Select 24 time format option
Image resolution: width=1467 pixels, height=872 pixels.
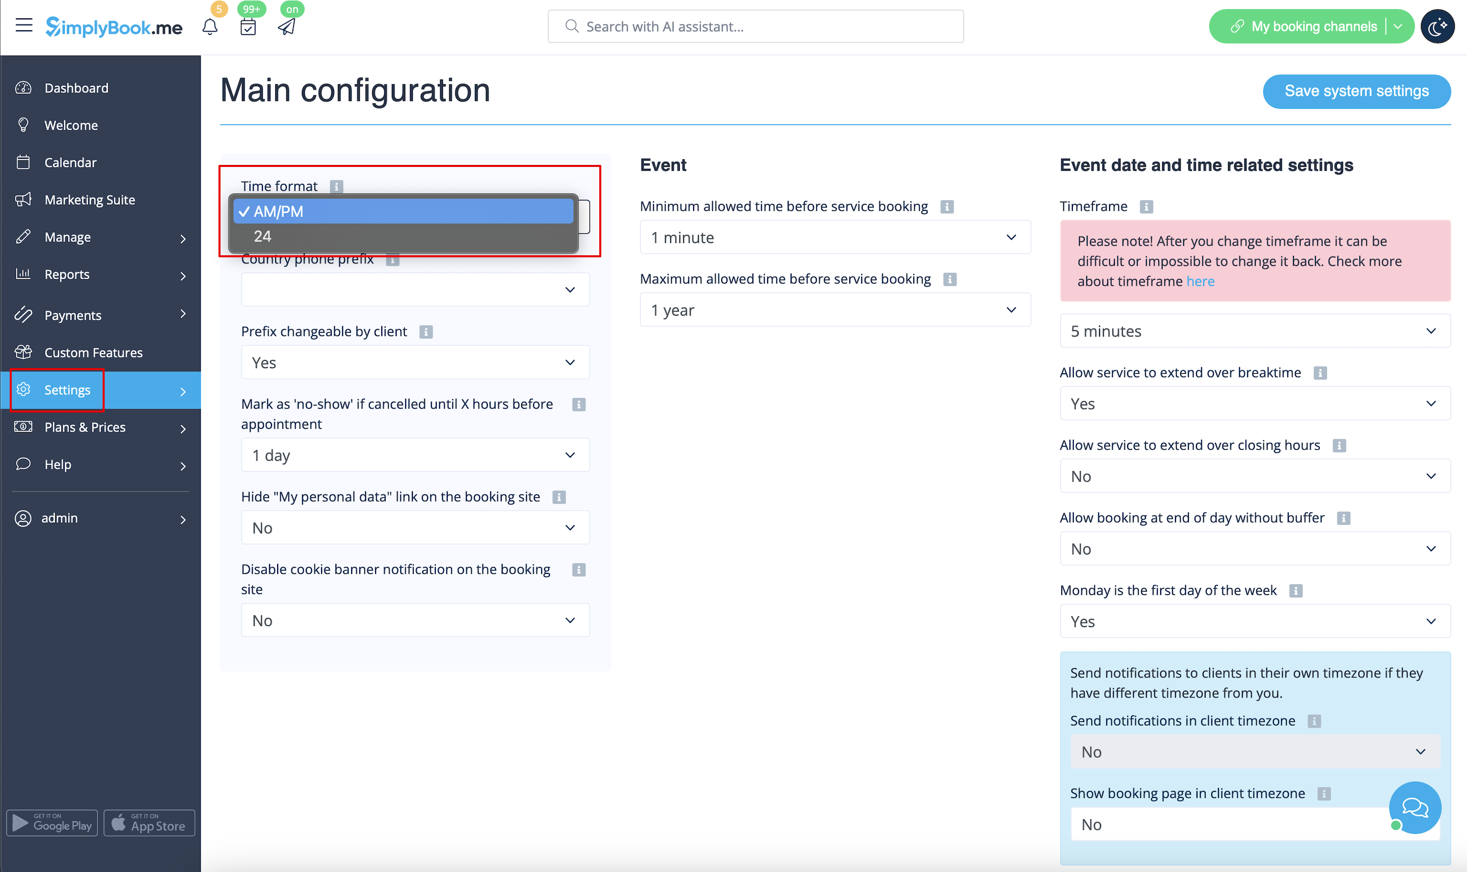coord(403,236)
